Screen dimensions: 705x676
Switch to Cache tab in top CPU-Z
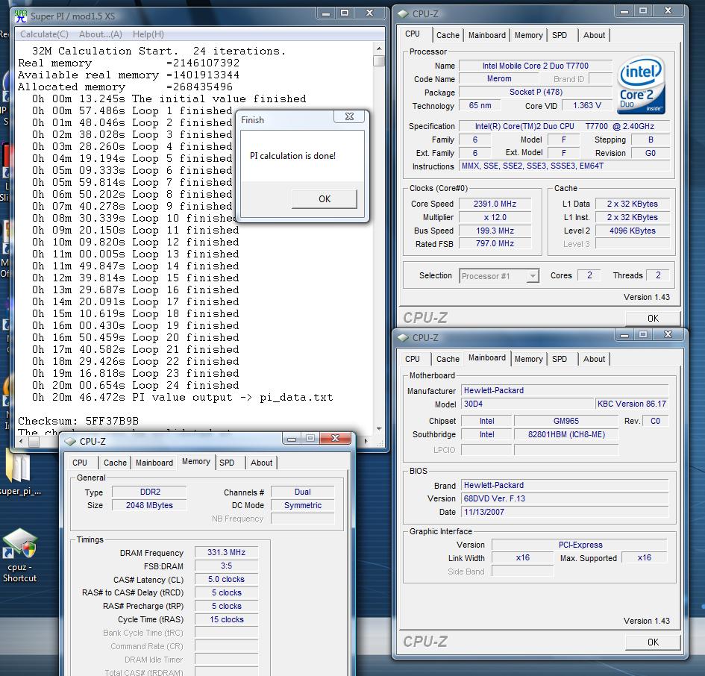coord(448,35)
